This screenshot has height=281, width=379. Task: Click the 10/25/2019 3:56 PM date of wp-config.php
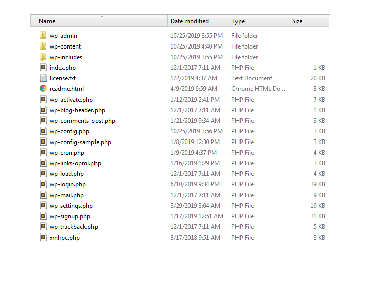(197, 131)
